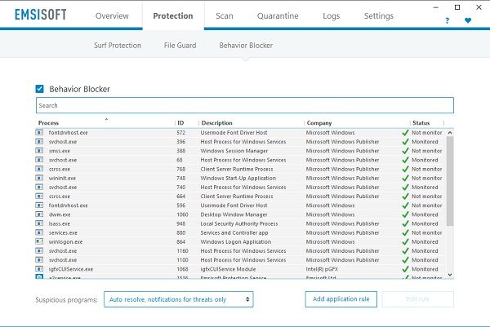
Task: Click green checkmark for igfxCUIService.exe status
Action: [x=405, y=268]
